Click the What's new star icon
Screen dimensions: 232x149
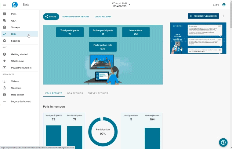(x=5, y=61)
